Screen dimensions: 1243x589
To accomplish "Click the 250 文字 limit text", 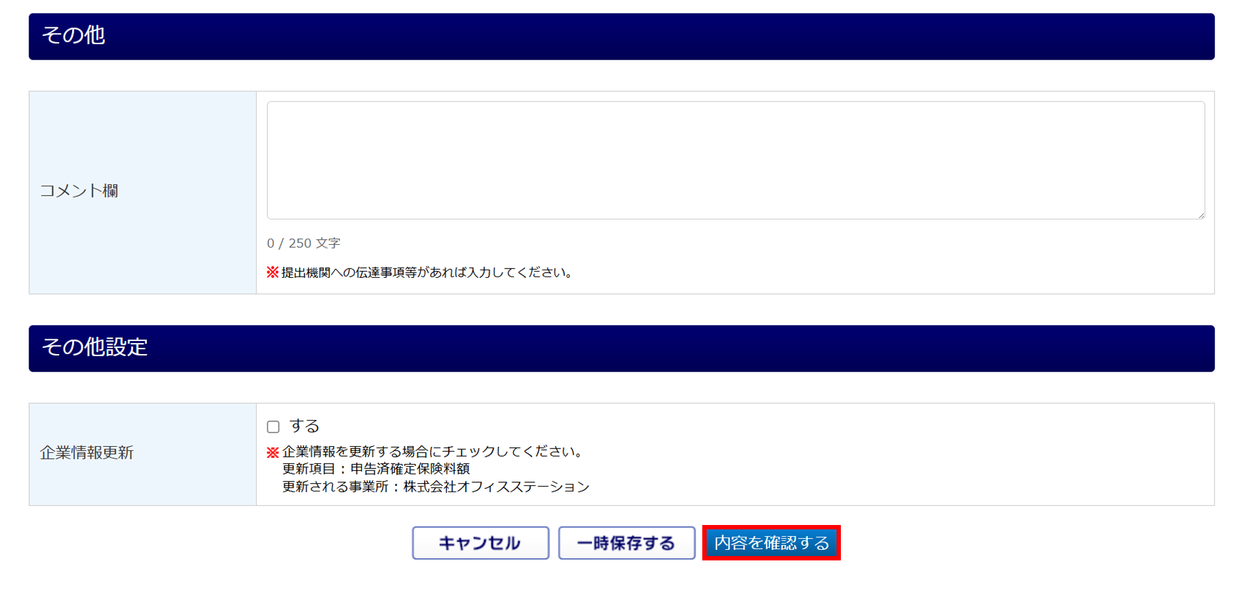I will tap(314, 244).
